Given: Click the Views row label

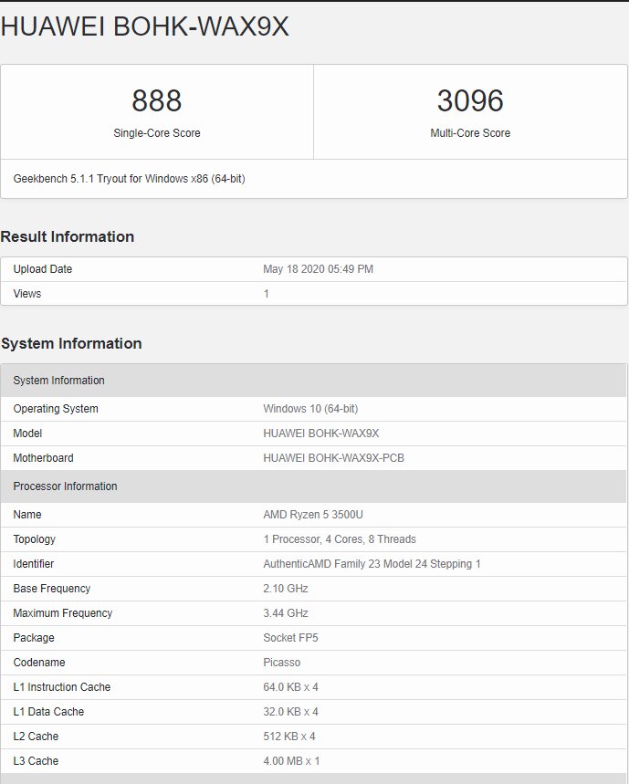Looking at the screenshot, I should [x=27, y=294].
